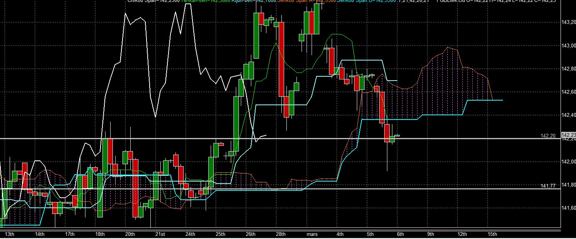
Task: Click the '13th' date label
Action: pyautogui.click(x=9, y=234)
